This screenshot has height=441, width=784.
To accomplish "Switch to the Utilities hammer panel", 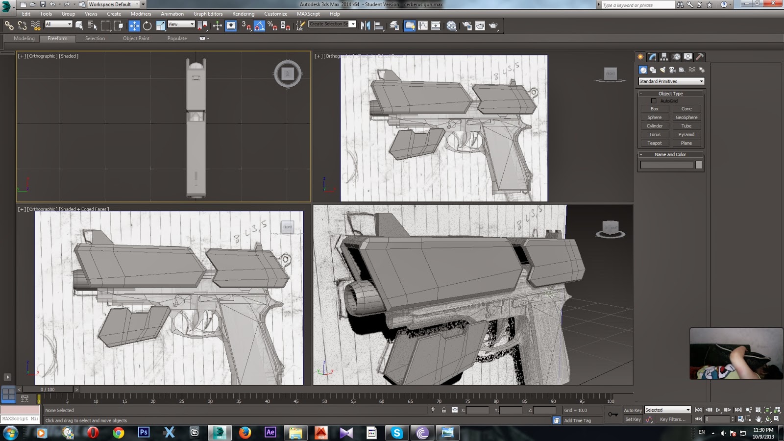I will click(x=700, y=57).
